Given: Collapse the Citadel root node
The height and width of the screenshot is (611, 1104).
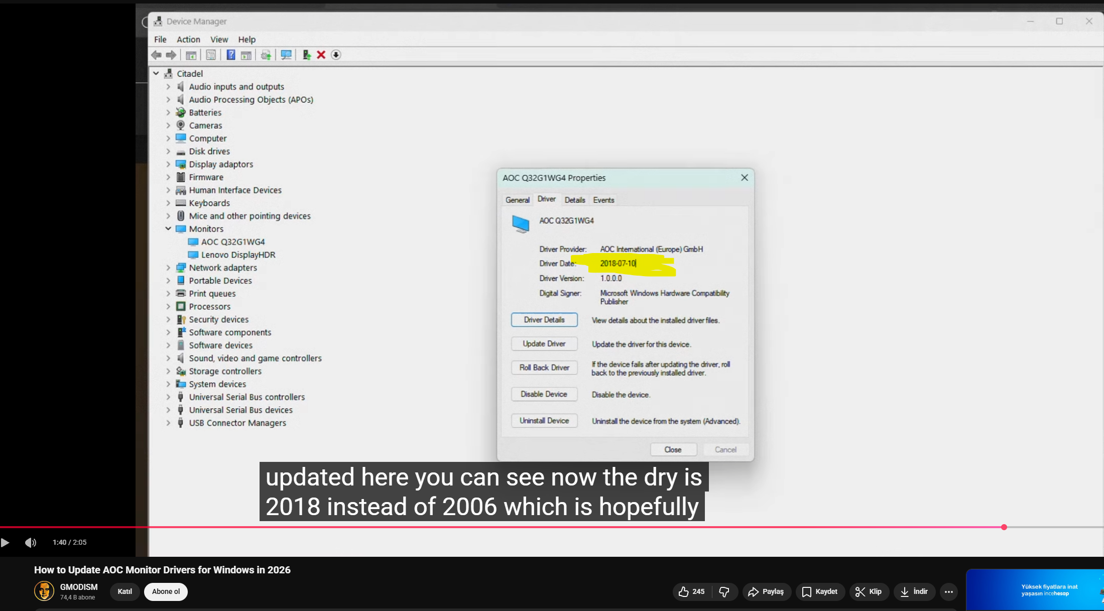Looking at the screenshot, I should 156,73.
